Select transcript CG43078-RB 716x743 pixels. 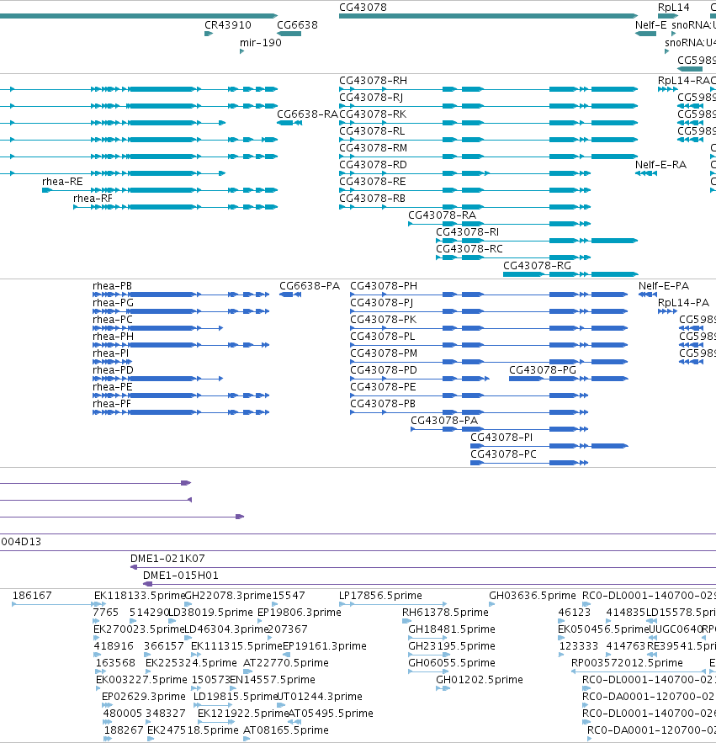(465, 207)
